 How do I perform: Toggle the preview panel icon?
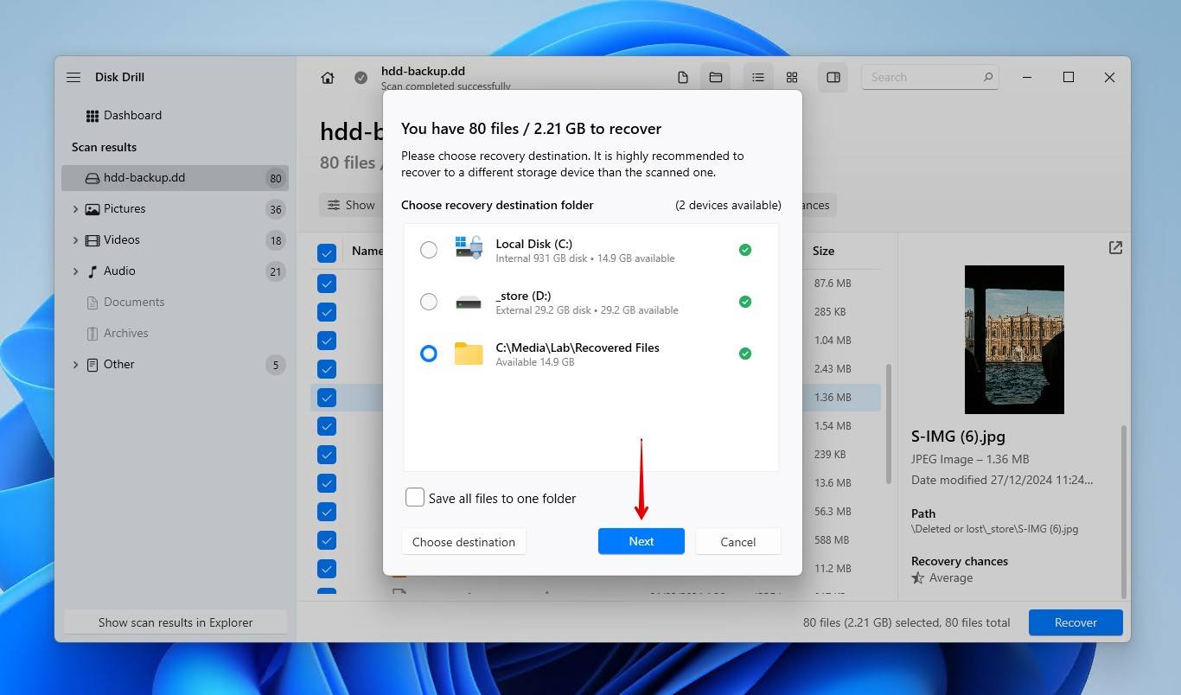tap(833, 78)
